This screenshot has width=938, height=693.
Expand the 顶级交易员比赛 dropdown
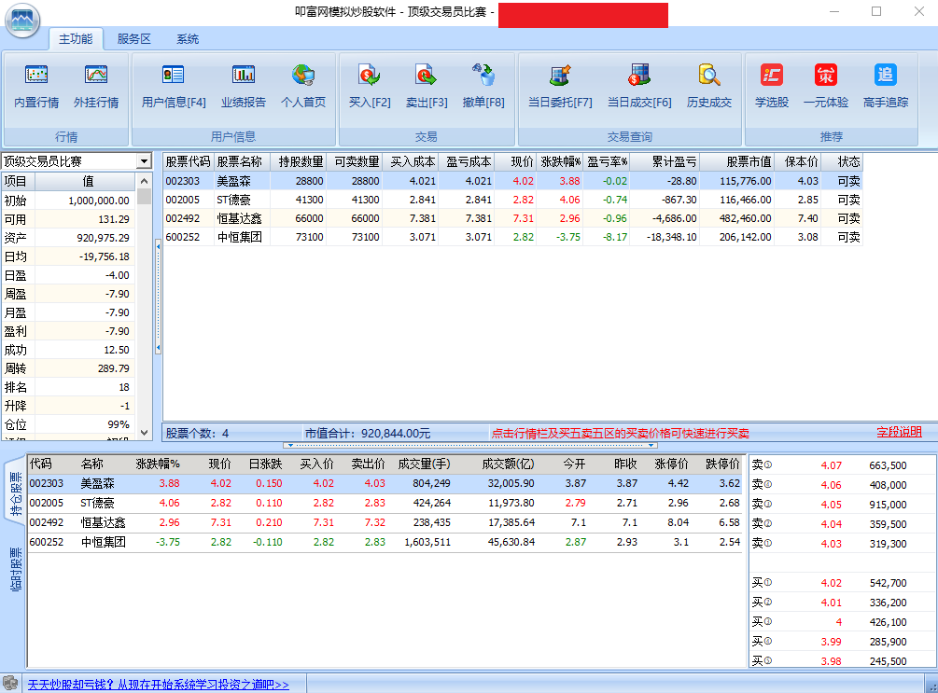[143, 161]
